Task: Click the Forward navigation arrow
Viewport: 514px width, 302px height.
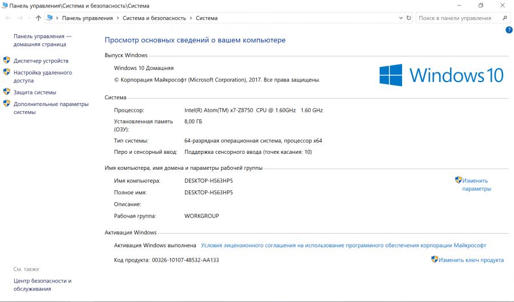Action: (19, 18)
